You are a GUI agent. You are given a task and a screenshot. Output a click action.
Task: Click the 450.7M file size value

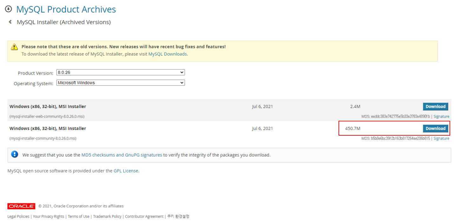point(353,128)
